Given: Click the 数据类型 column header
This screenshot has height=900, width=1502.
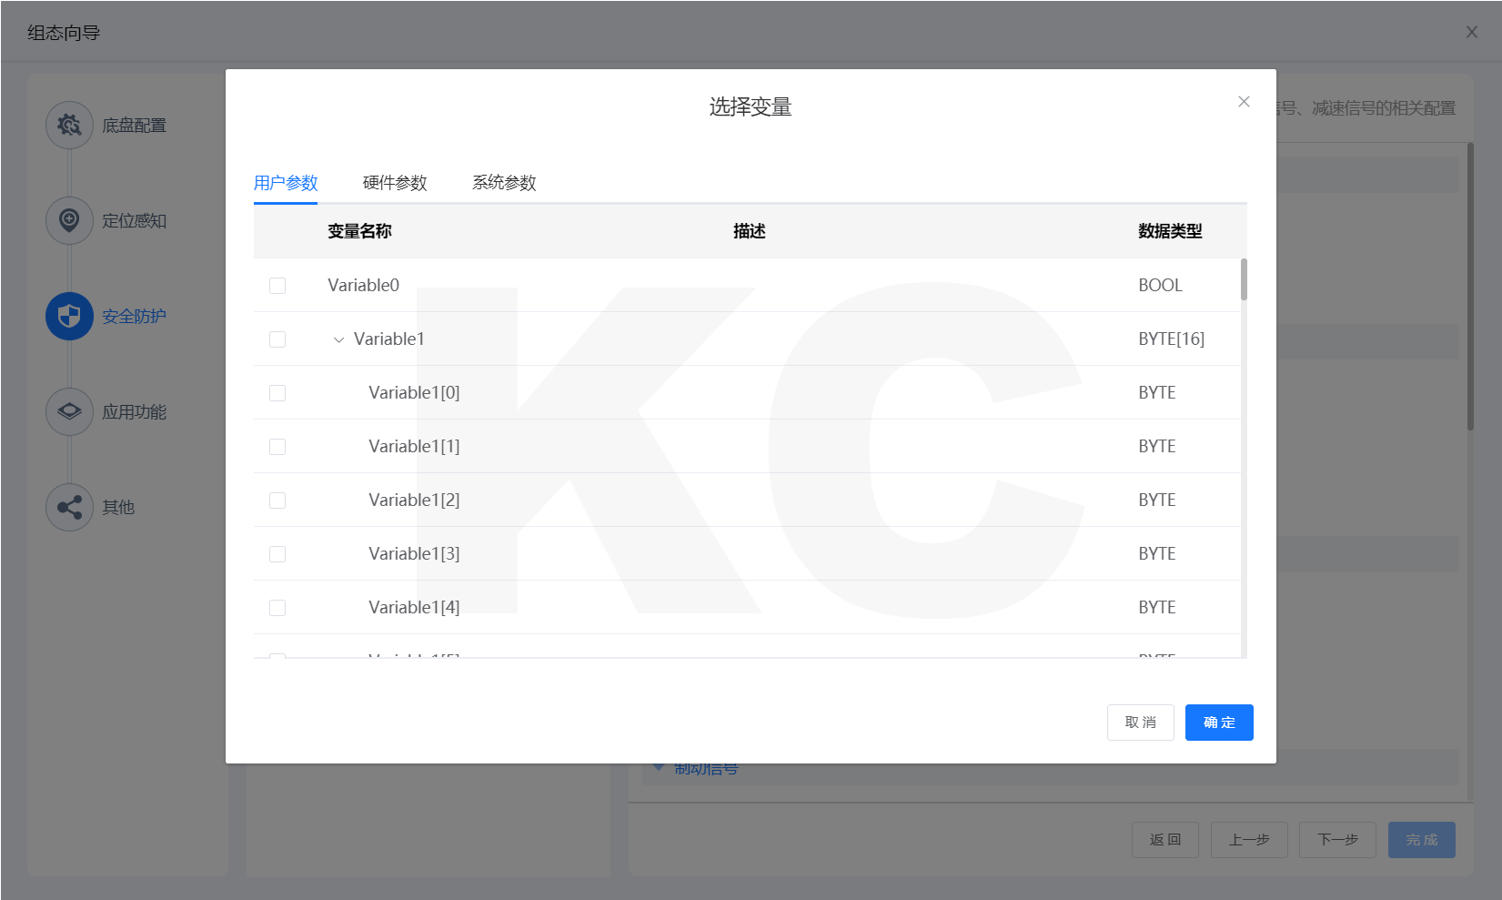Looking at the screenshot, I should pos(1170,231).
